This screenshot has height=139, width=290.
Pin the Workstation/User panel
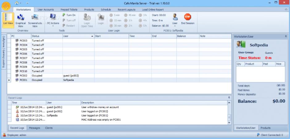coord(286,37)
